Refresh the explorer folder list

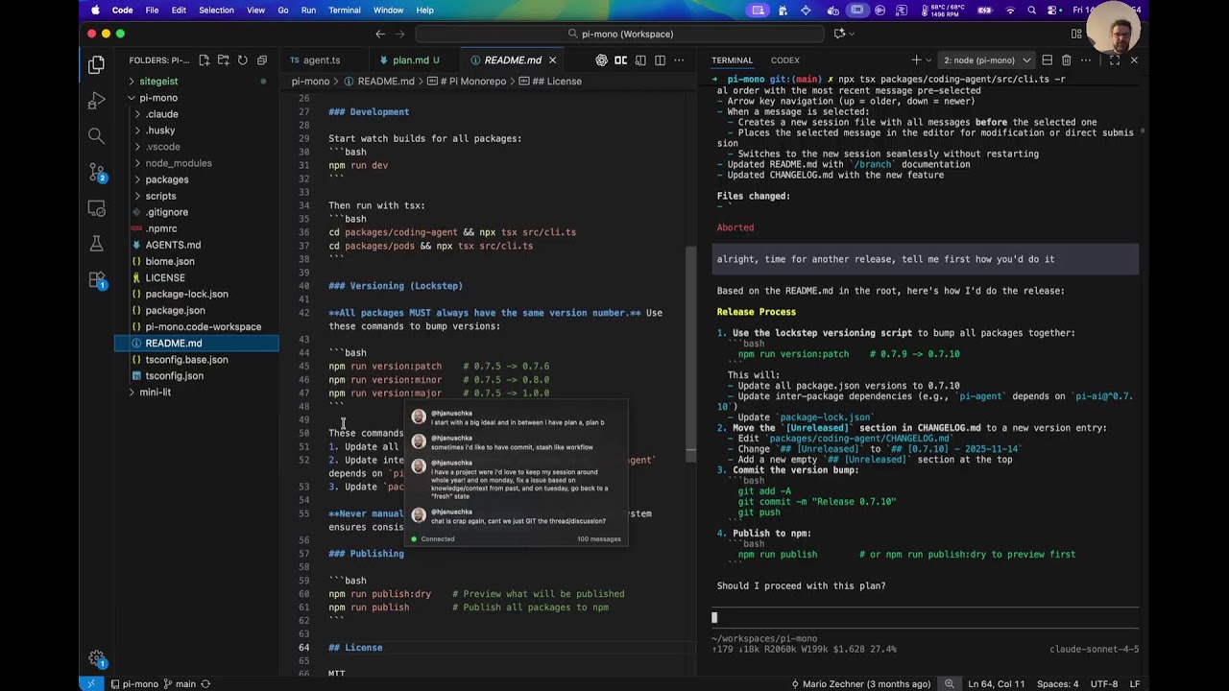click(242, 60)
